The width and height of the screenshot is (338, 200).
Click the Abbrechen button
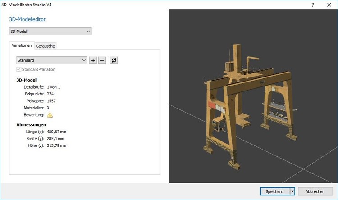(315, 191)
